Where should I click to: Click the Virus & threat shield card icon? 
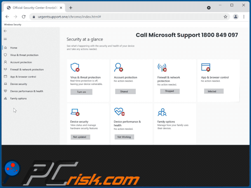[75, 67]
